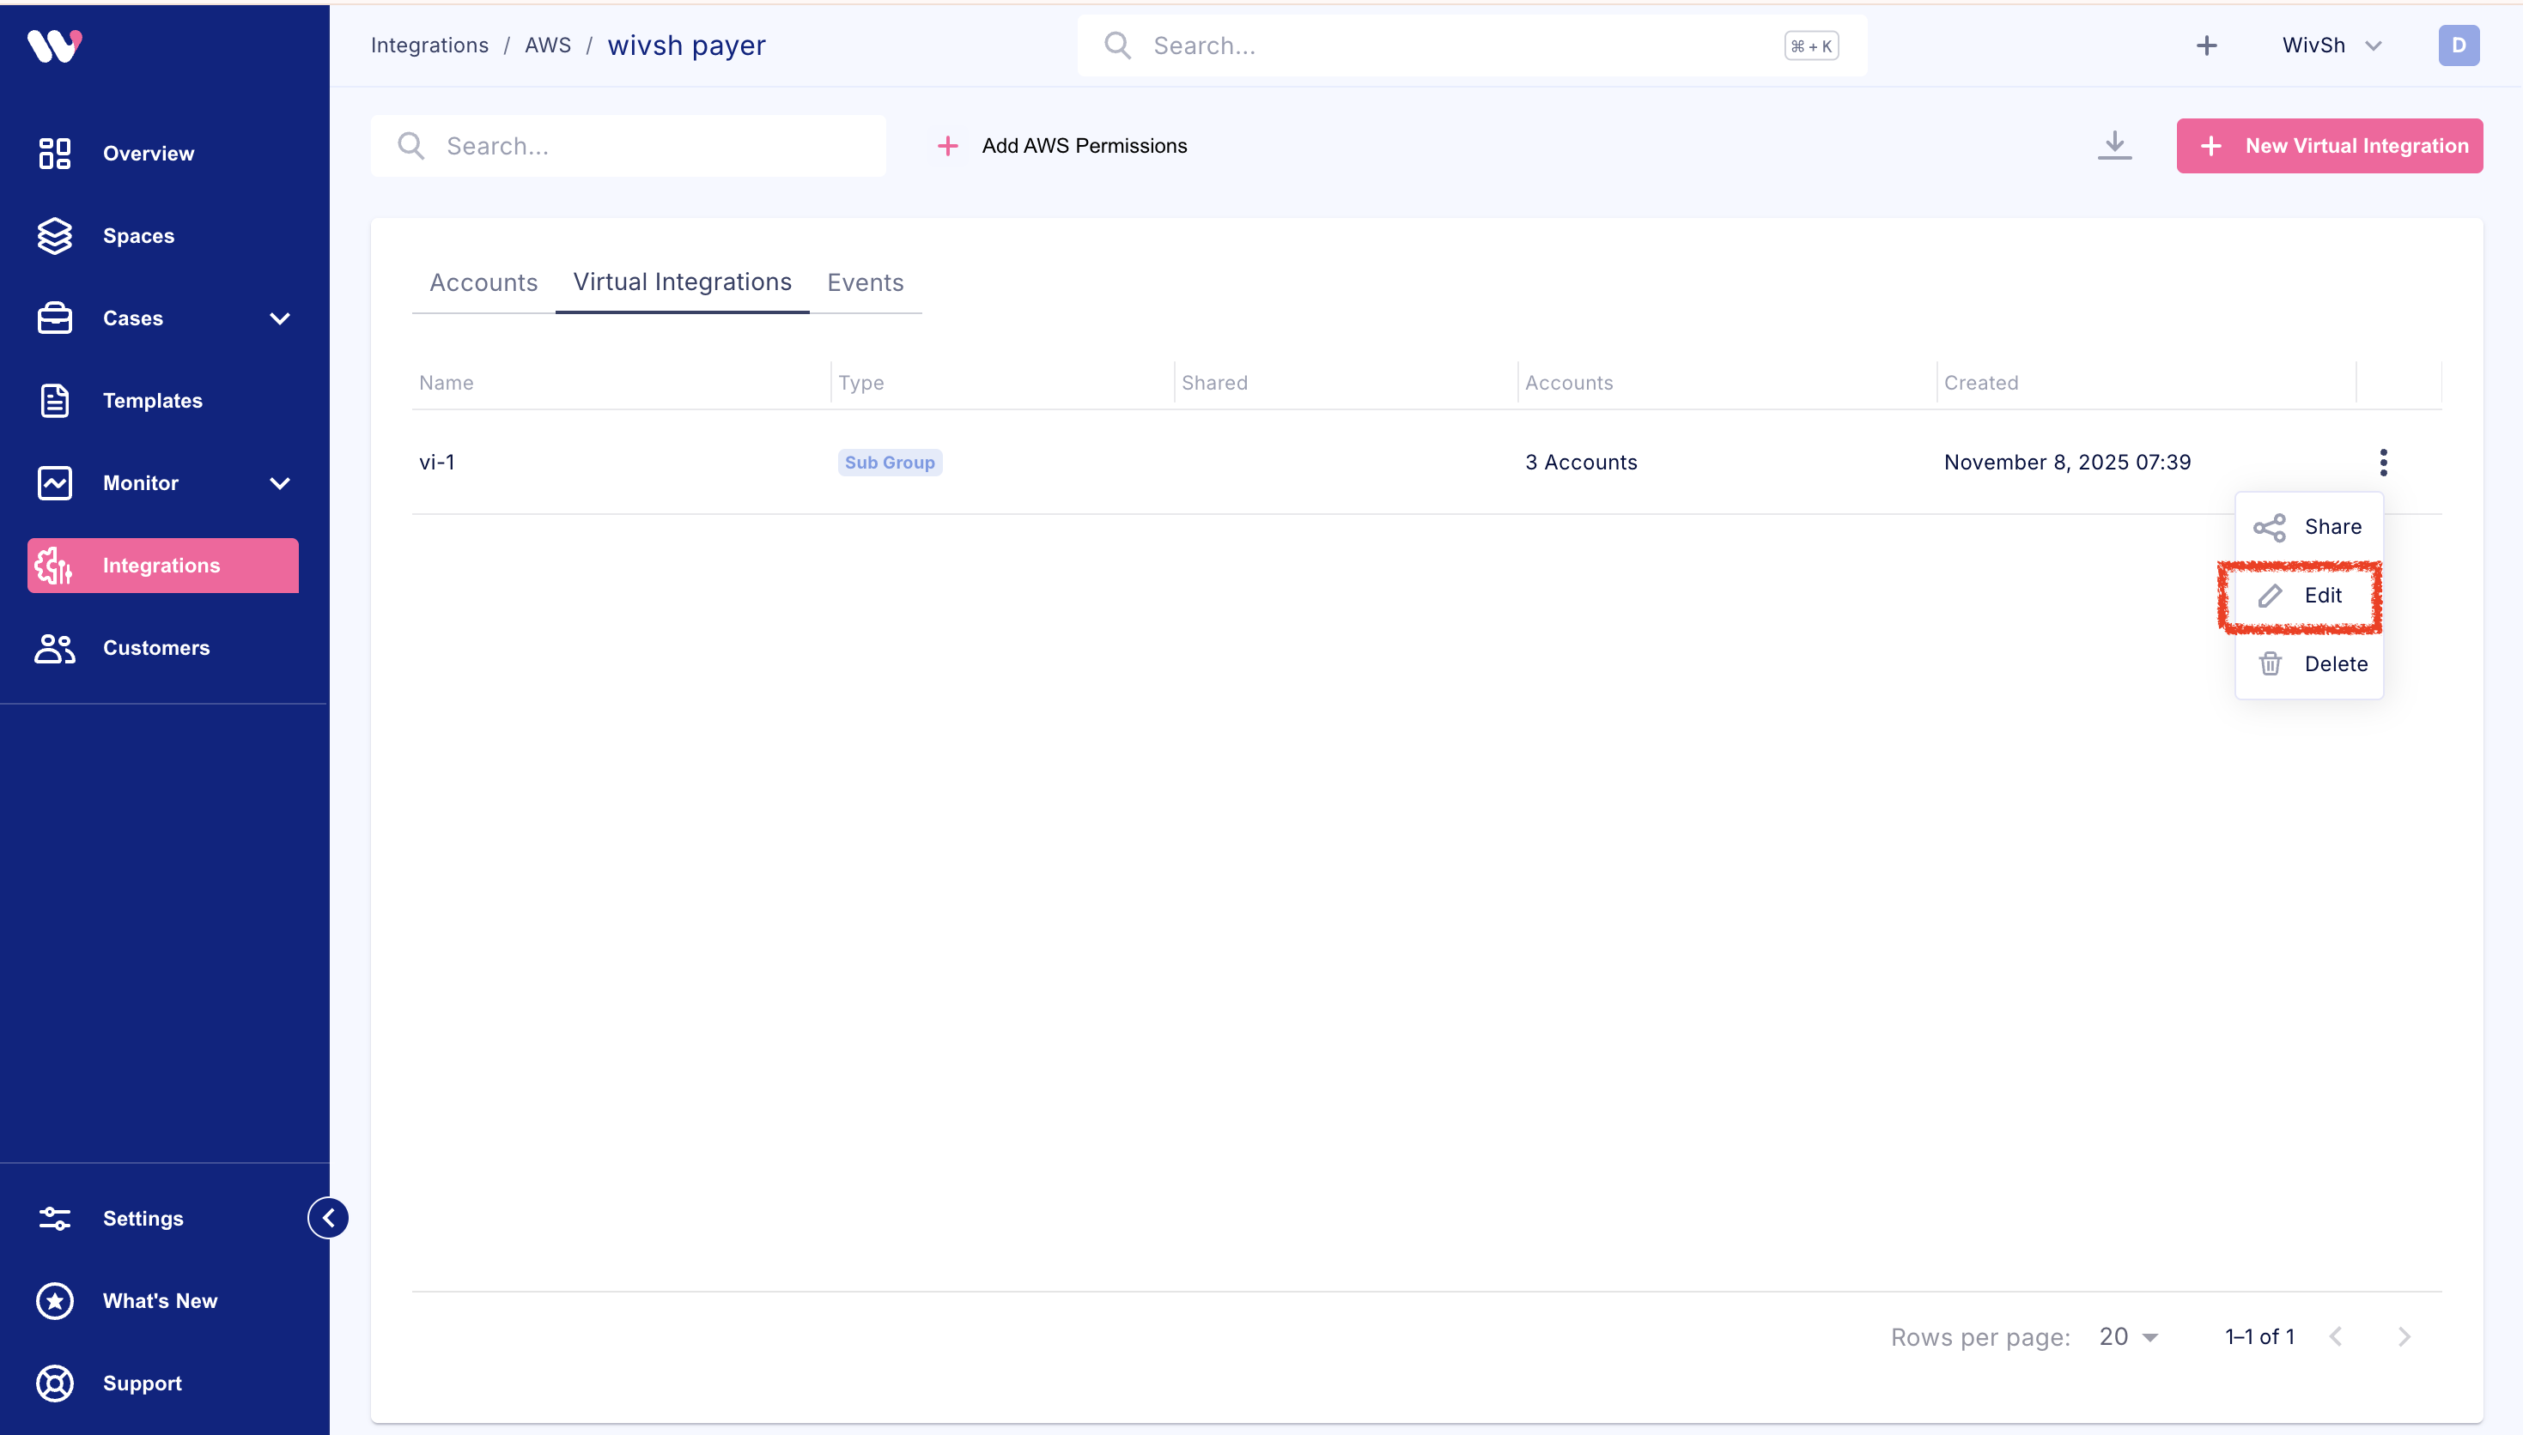This screenshot has height=1435, width=2523.
Task: Expand the Cases sidebar submenu
Action: (x=279, y=318)
